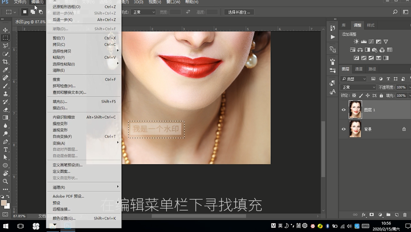Select the Horizontal Type tool
The image size is (411, 232).
click(x=5, y=150)
